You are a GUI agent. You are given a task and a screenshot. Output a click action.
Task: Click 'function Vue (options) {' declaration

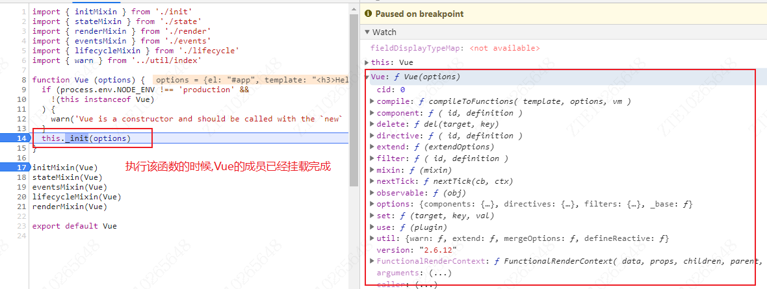[x=88, y=80]
